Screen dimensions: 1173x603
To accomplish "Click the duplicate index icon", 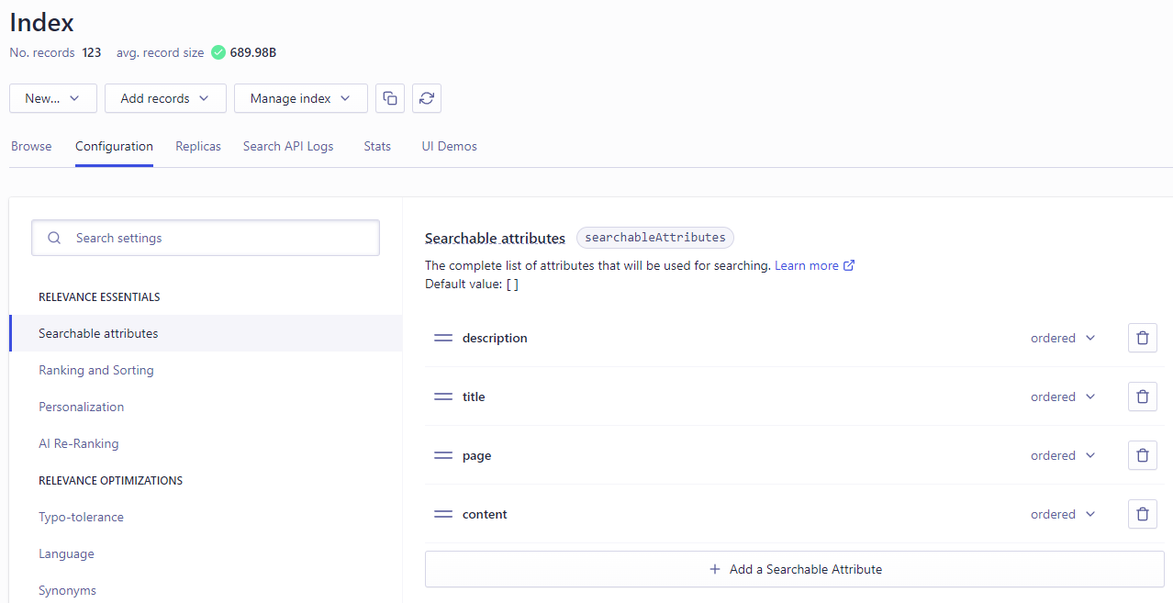I will pos(389,98).
